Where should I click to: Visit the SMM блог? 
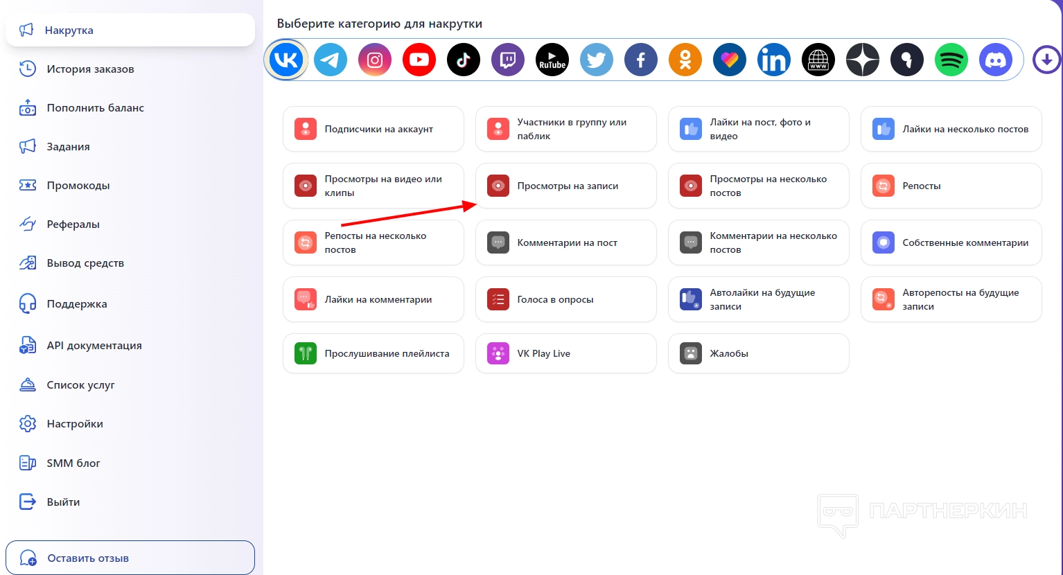click(130, 463)
